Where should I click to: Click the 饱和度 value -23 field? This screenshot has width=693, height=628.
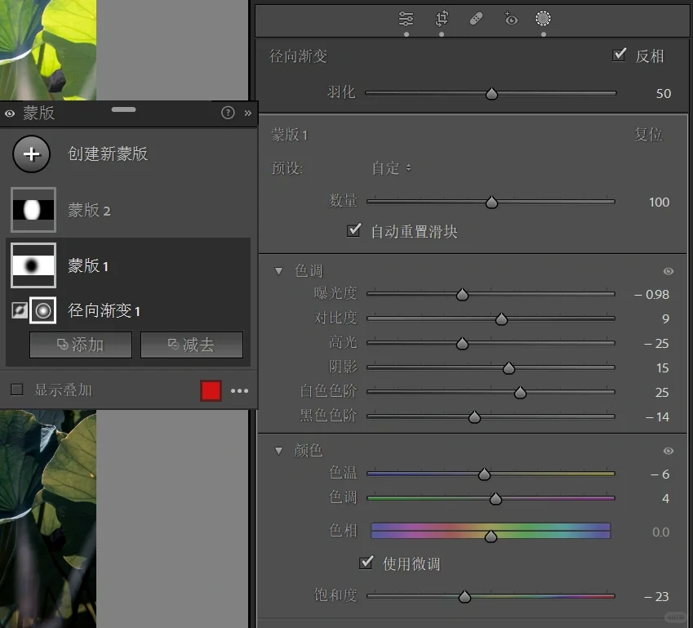tap(656, 597)
